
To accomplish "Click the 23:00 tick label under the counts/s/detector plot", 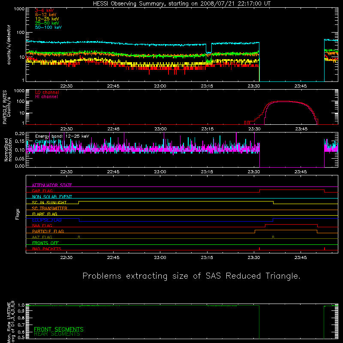I will pyautogui.click(x=160, y=86).
